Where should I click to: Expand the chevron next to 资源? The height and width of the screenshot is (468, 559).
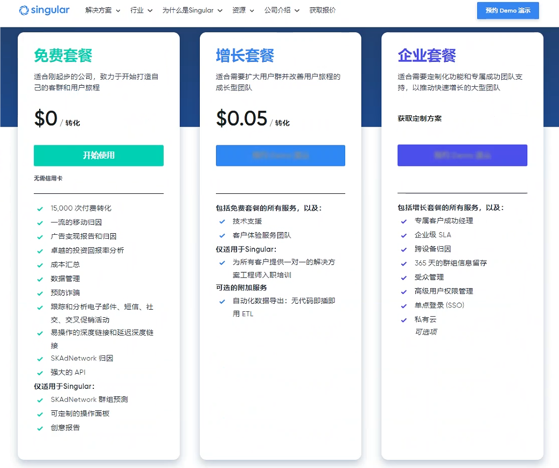[252, 11]
